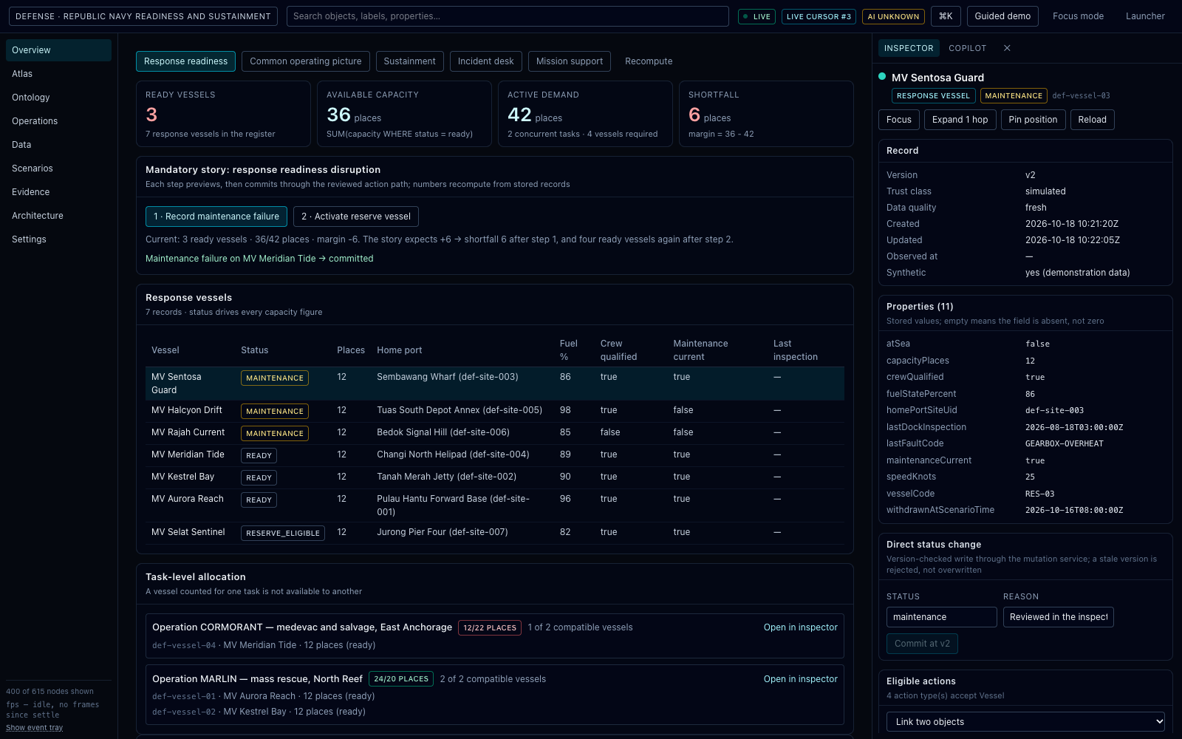
Task: Open the Link two objects dropdown
Action: pos(1025,722)
